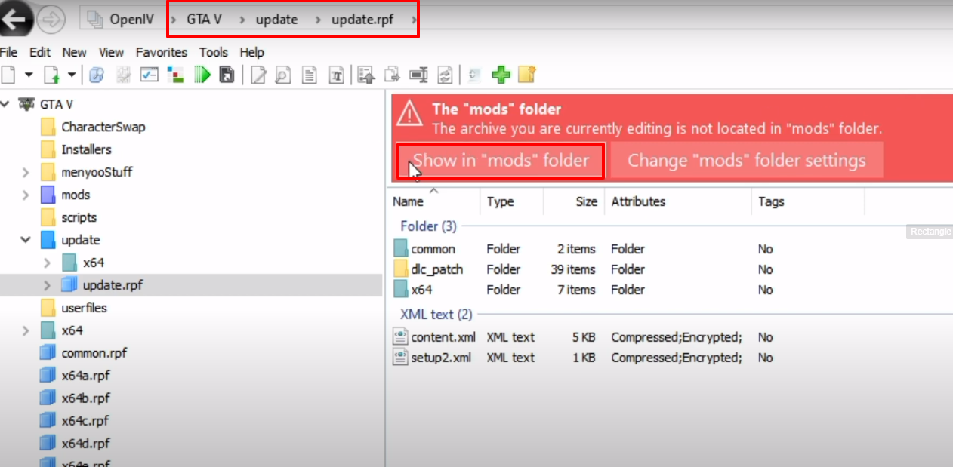Click GTA V breadcrumb in address bar
This screenshot has height=467, width=953.
[205, 20]
